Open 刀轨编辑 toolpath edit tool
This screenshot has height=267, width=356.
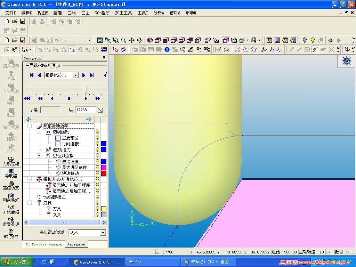[11, 210]
